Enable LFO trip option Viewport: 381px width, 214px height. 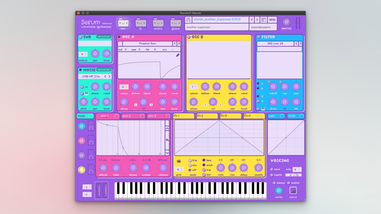point(204,170)
